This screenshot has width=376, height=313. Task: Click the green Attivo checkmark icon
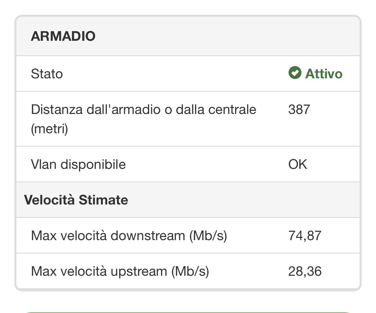[x=295, y=73]
